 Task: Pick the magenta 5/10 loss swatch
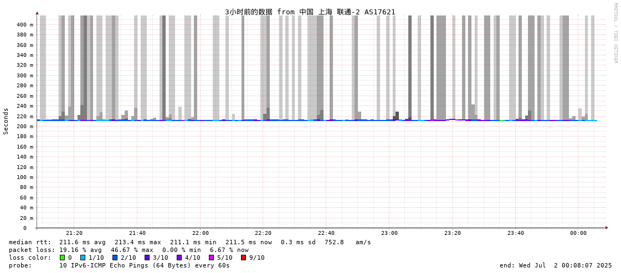coord(211,258)
